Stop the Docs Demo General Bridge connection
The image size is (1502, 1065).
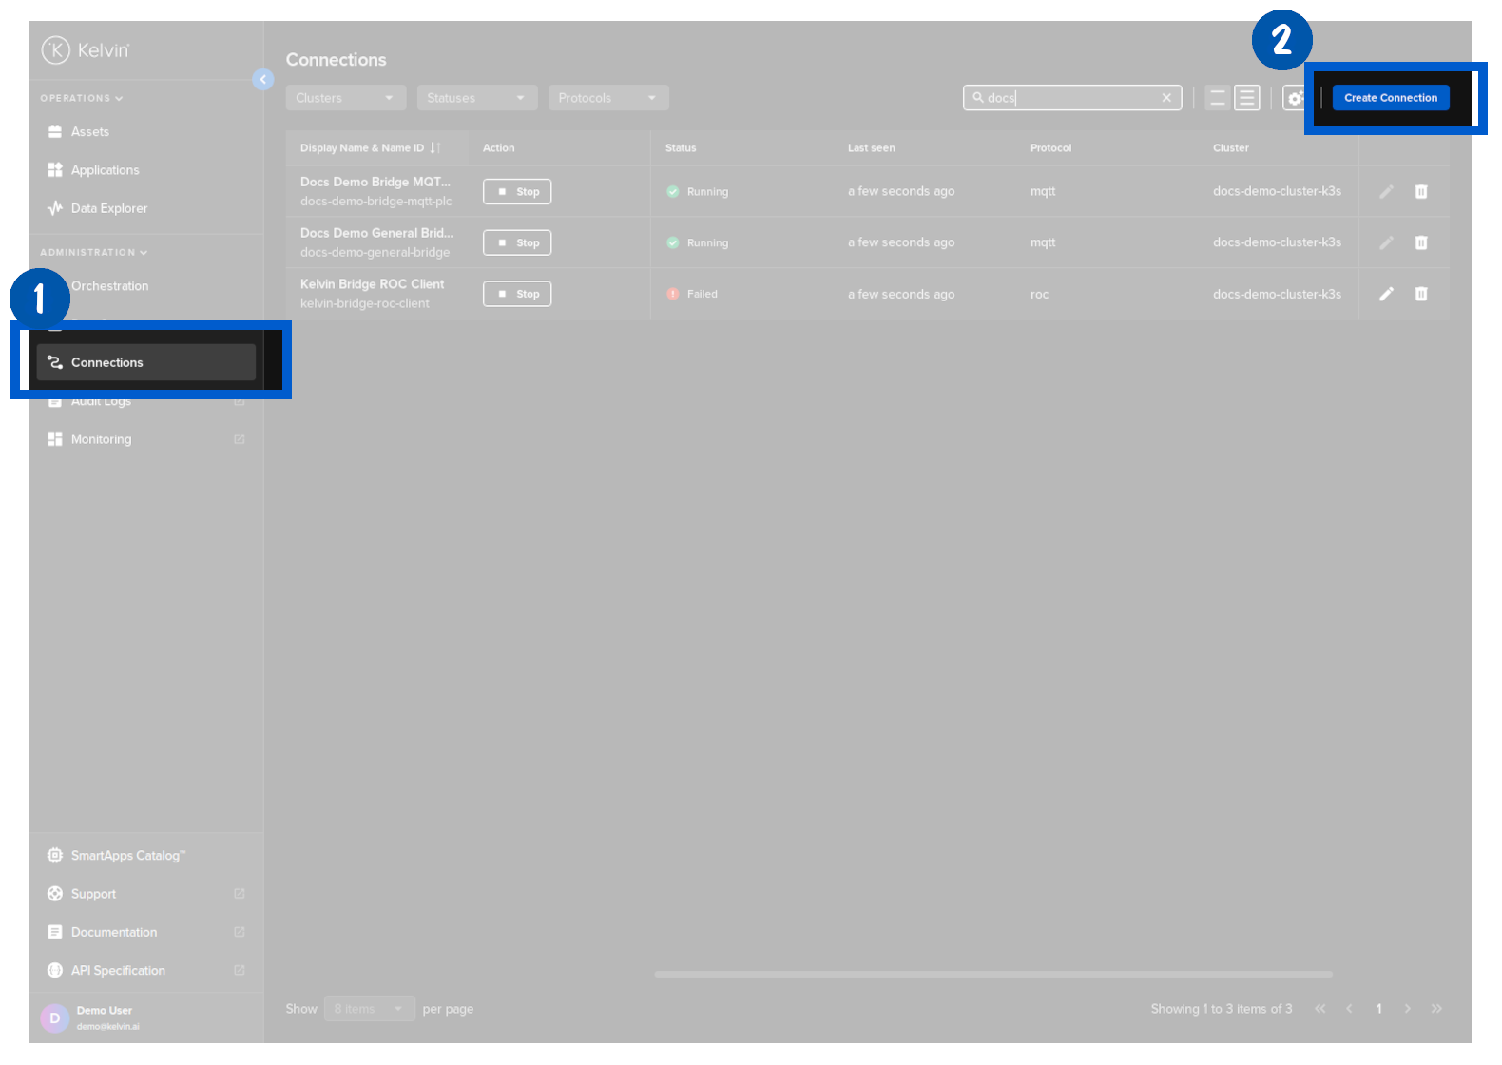[x=517, y=242]
